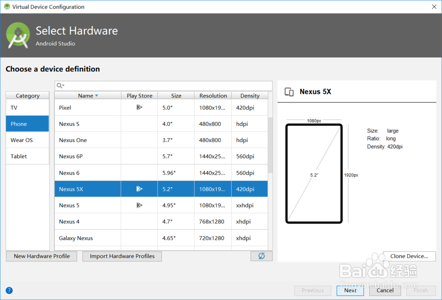Click the Previous button
The width and height of the screenshot is (442, 300).
pyautogui.click(x=312, y=290)
